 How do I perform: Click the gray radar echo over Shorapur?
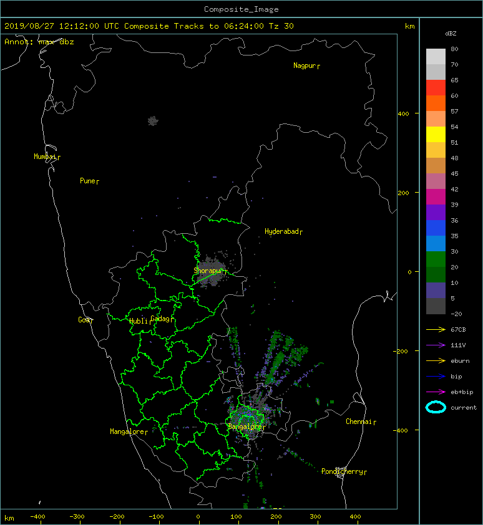click(x=211, y=271)
